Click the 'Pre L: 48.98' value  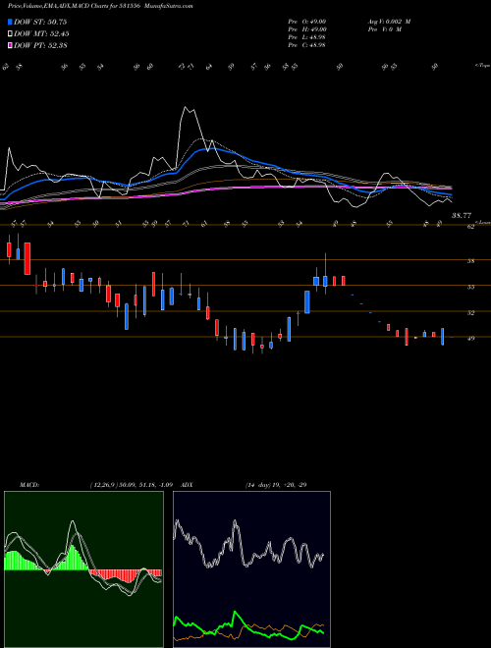click(307, 37)
